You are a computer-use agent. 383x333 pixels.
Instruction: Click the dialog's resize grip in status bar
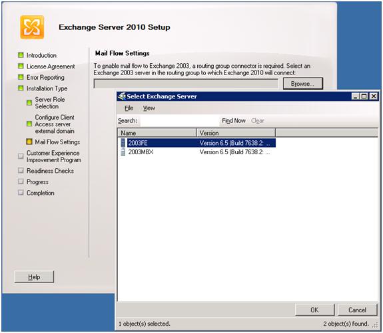point(375,325)
